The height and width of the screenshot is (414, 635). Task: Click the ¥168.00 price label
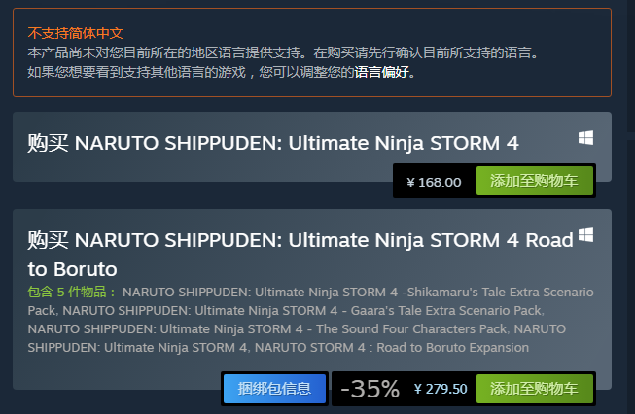tap(434, 182)
